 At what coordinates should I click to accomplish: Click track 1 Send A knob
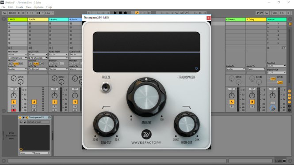pyautogui.click(x=14, y=79)
